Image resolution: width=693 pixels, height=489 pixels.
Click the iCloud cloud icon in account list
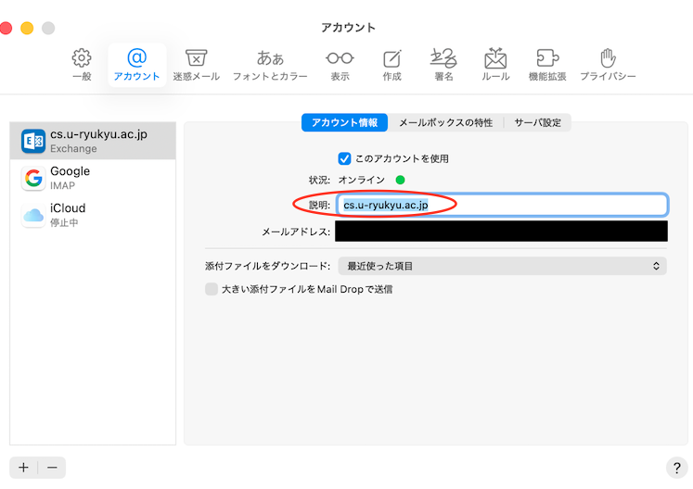coord(33,216)
